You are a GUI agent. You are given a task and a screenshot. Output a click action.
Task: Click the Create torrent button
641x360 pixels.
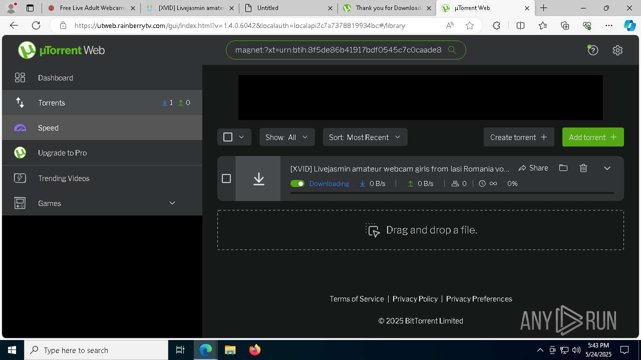[x=519, y=137]
